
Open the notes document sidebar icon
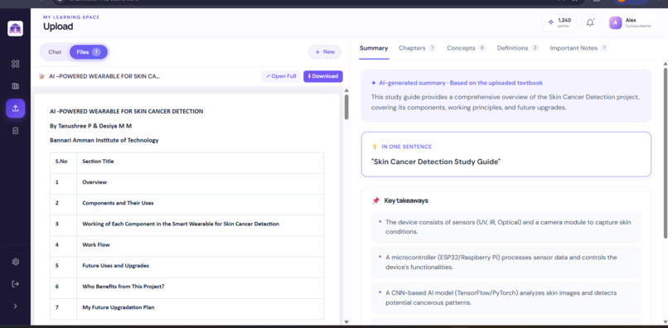(16, 131)
